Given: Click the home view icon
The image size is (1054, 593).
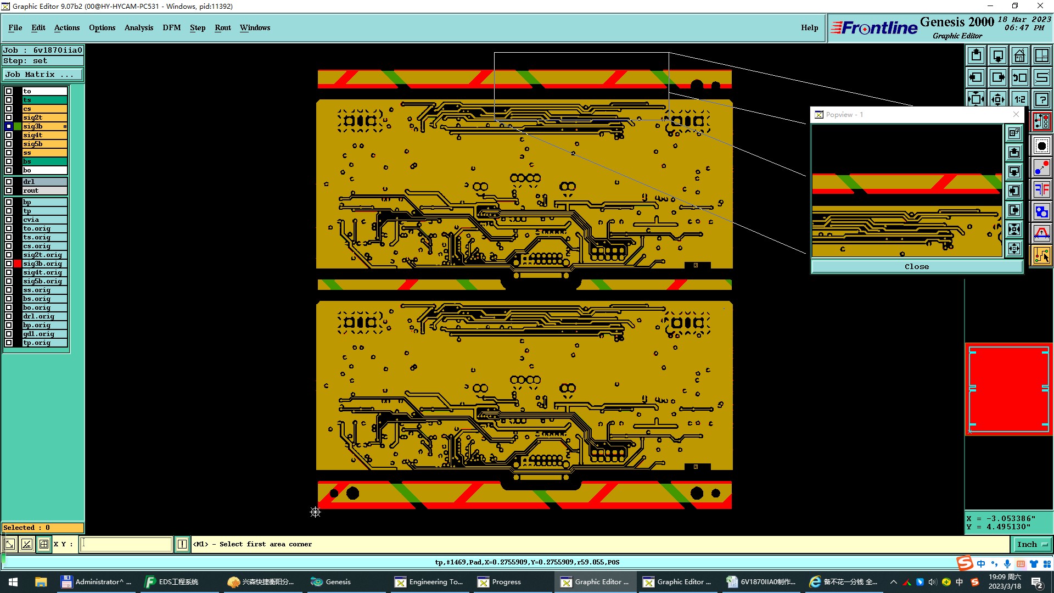Looking at the screenshot, I should 1020,55.
